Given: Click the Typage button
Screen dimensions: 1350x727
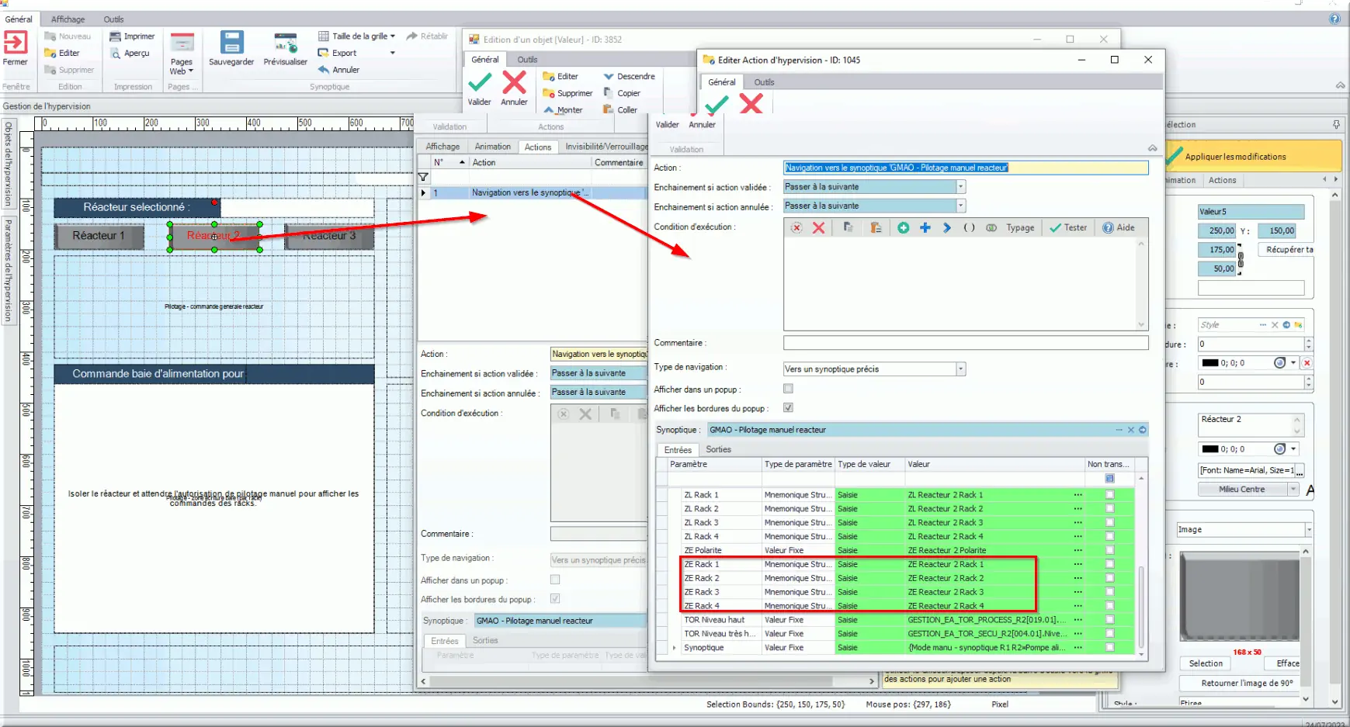Looking at the screenshot, I should (x=1020, y=227).
